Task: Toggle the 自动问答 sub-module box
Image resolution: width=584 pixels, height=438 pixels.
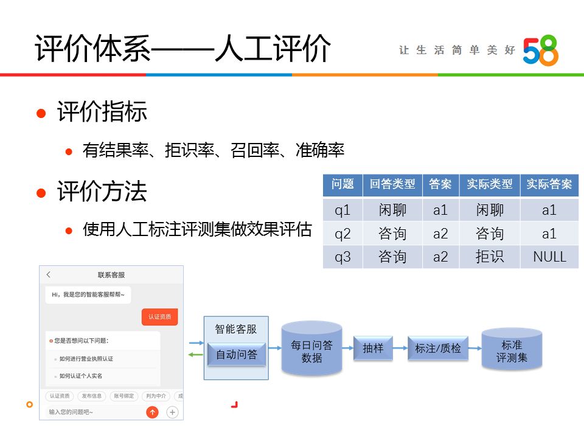Action: pos(236,353)
